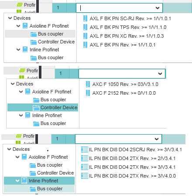Open the top device type dropdown arrow
This screenshot has width=192, height=196.
click(x=158, y=8)
